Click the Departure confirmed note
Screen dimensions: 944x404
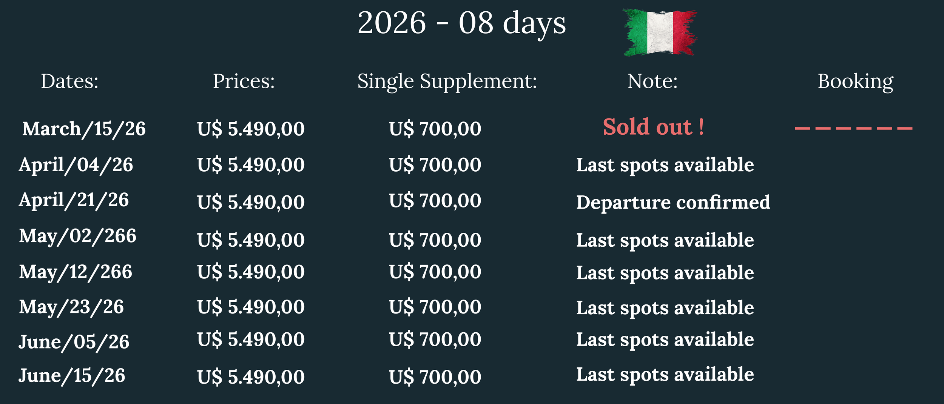[673, 203]
